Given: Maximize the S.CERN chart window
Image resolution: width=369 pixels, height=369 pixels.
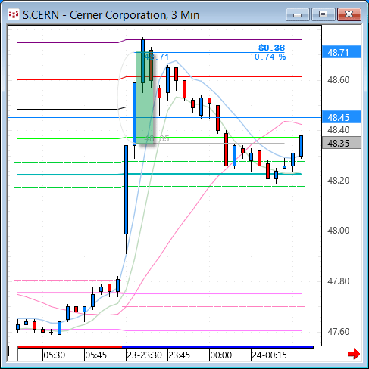Looking at the screenshot, I should (x=323, y=14).
